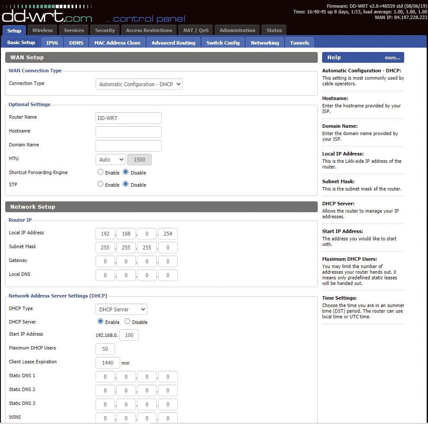Viewport: 428px width, 424px height.
Task: Click Static DNS 1 first octet
Action: click(105, 377)
